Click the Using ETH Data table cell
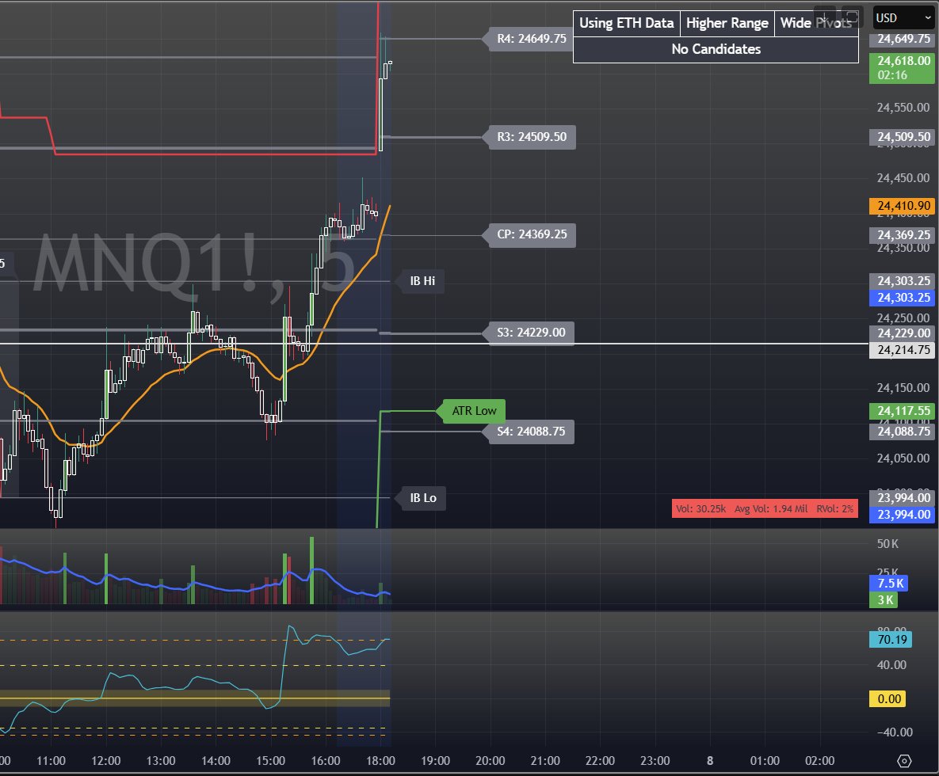This screenshot has height=776, width=939. click(x=627, y=23)
